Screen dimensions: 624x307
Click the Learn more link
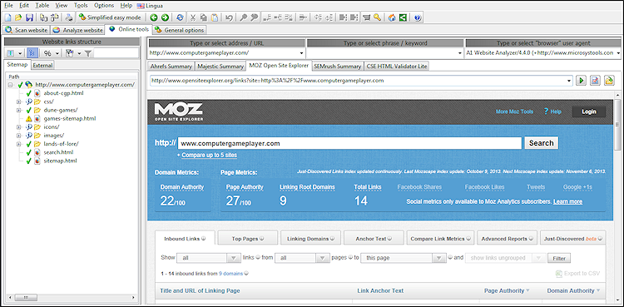point(568,201)
